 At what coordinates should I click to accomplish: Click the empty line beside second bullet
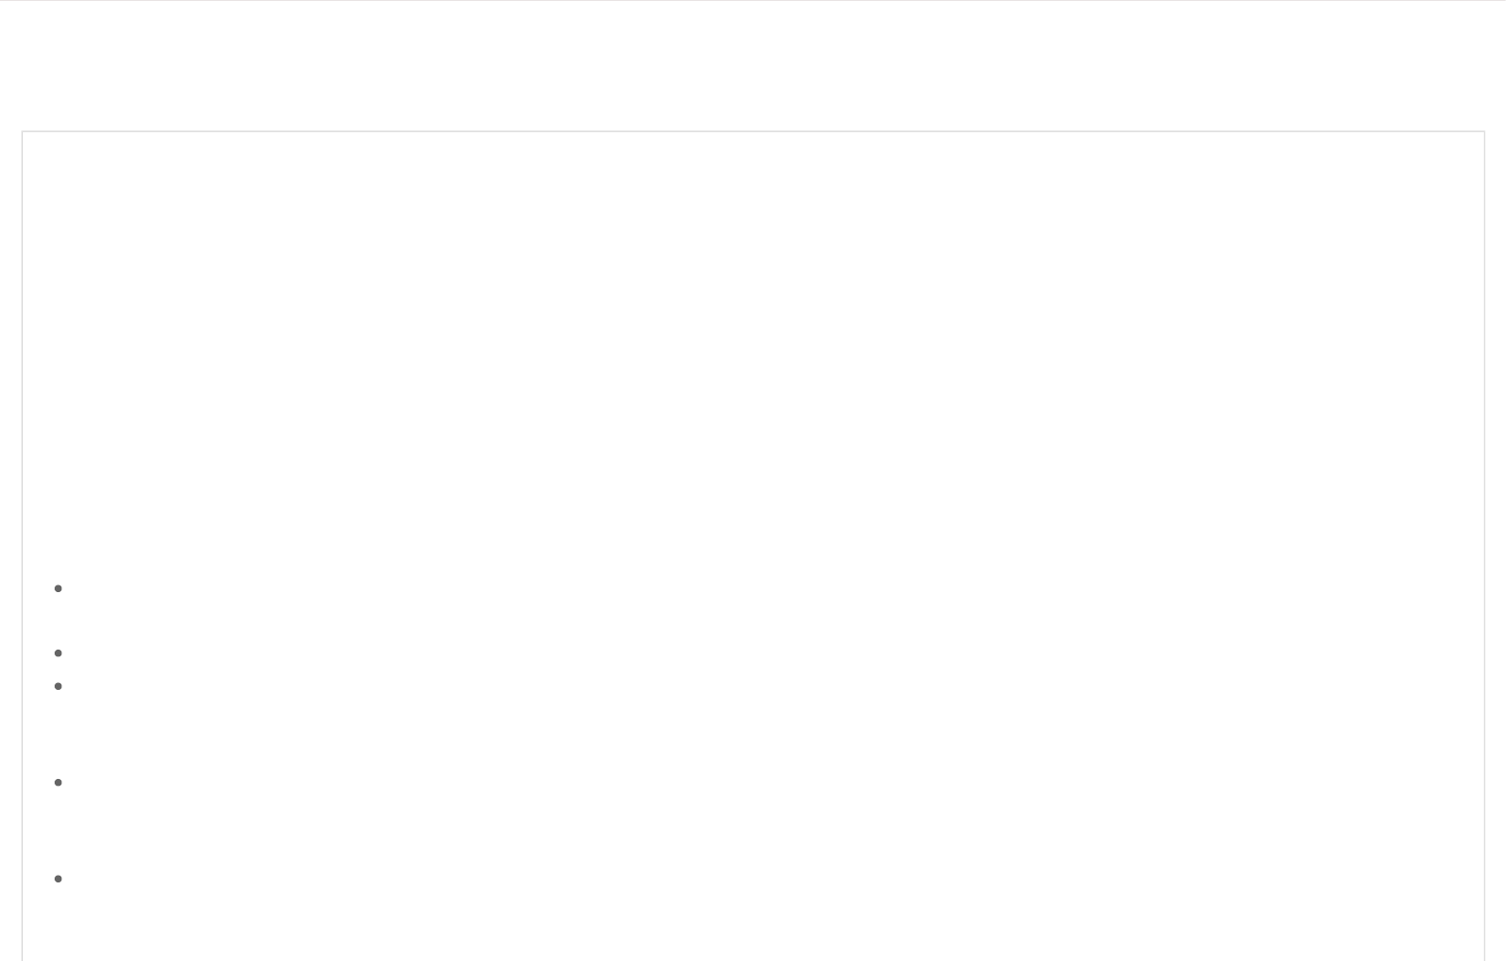(767, 653)
